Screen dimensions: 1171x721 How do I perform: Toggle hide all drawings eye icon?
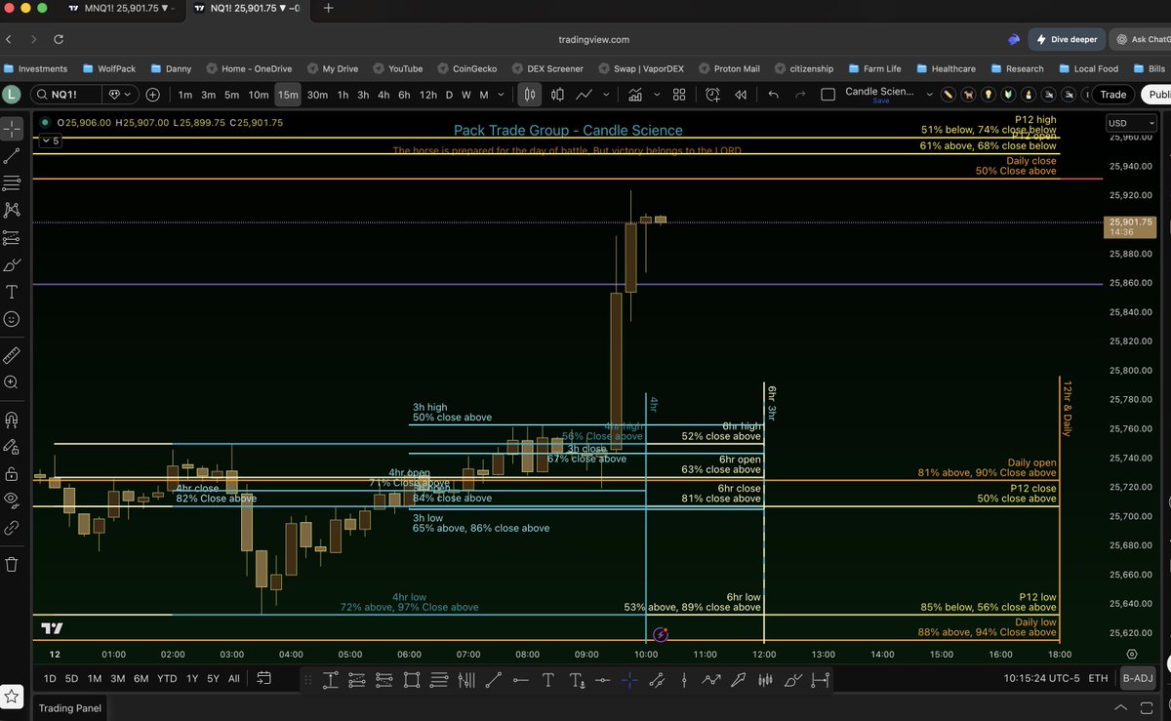point(12,500)
